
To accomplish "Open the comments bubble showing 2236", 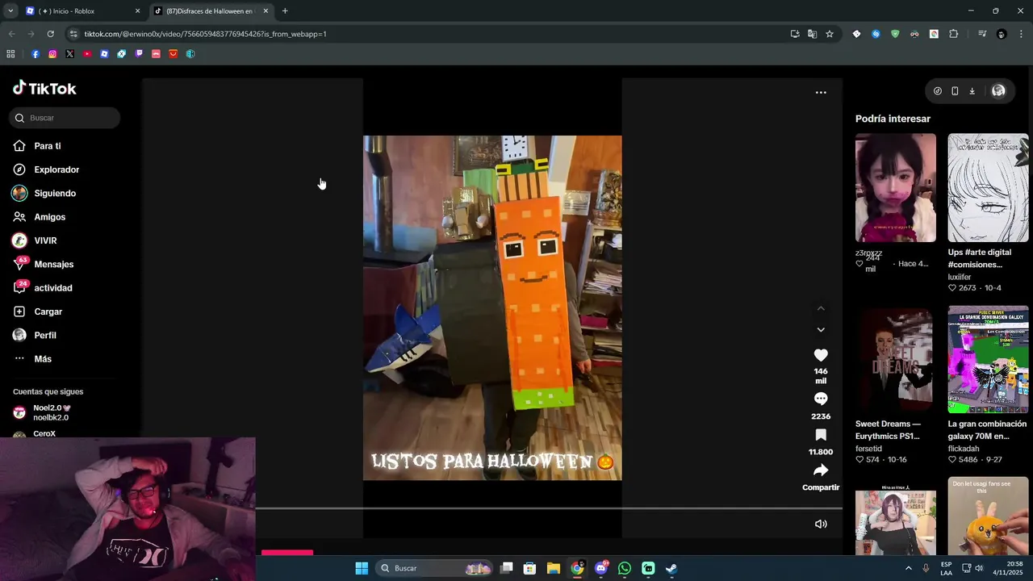I will click(x=821, y=399).
